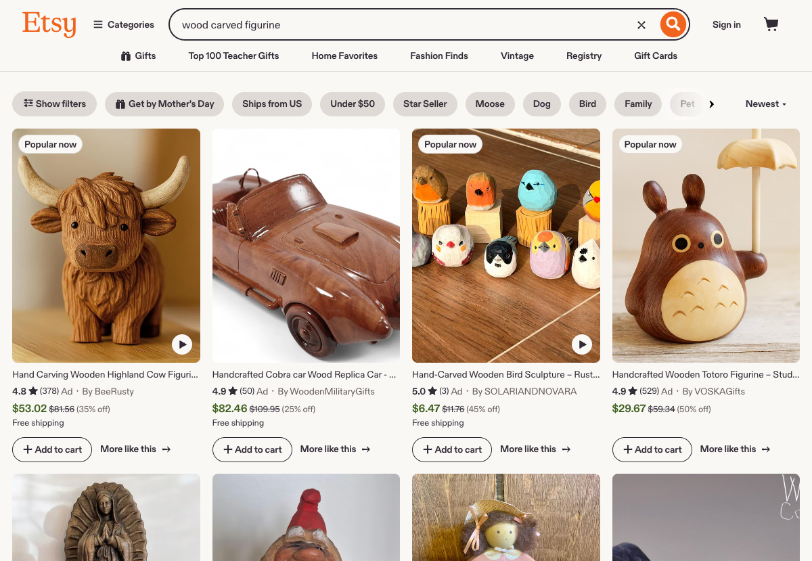
Task: Click the Sign in button
Action: point(726,25)
